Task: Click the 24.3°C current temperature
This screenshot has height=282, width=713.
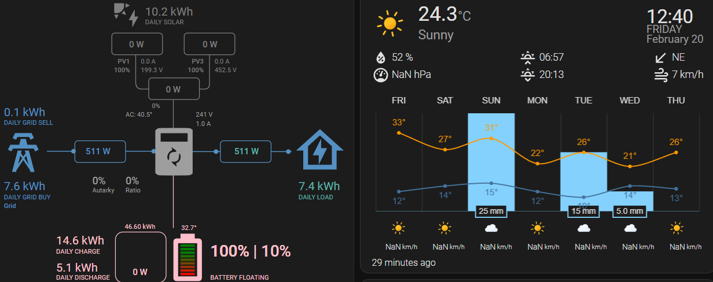Action: 444,14
